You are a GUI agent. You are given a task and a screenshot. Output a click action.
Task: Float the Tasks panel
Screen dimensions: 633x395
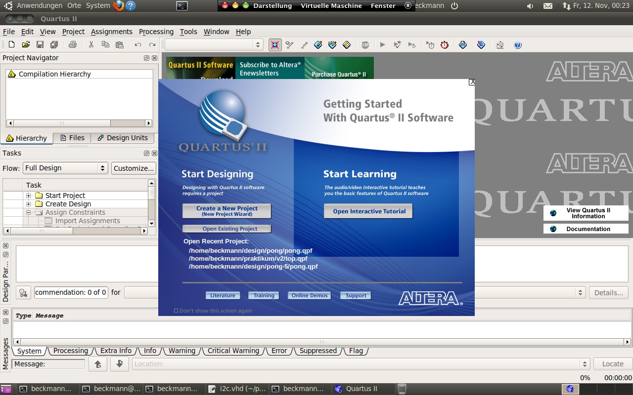point(146,154)
